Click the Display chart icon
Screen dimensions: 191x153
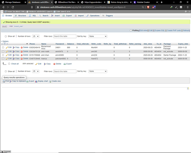[36, 81]
